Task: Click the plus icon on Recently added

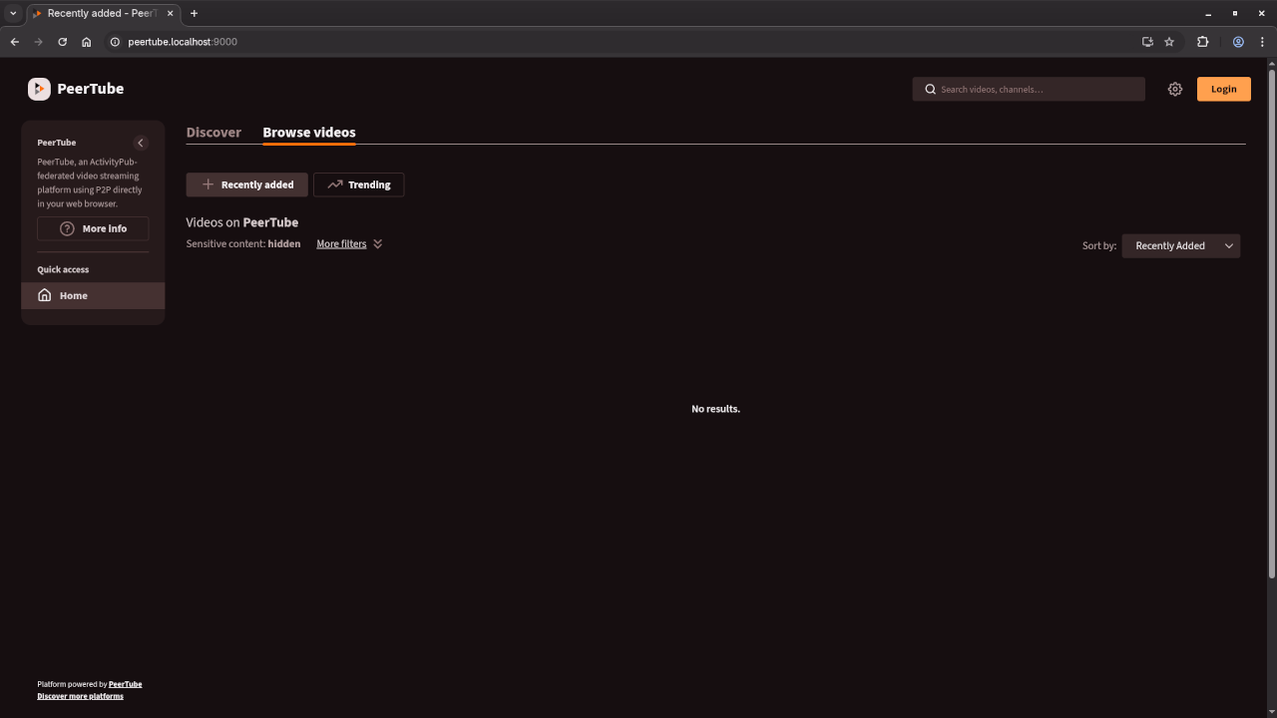Action: (208, 184)
